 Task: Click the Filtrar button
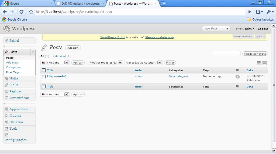pos(170,62)
